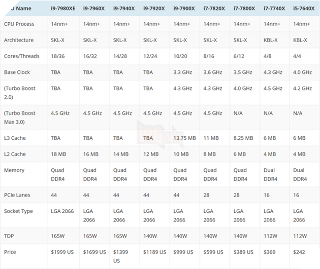Click the 13.75 MB L3 cache cell
This screenshot has width=320, height=269.
click(185, 138)
